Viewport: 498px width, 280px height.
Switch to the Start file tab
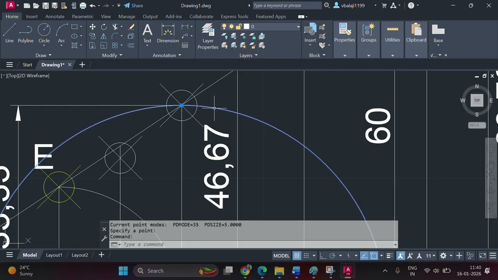pos(27,65)
